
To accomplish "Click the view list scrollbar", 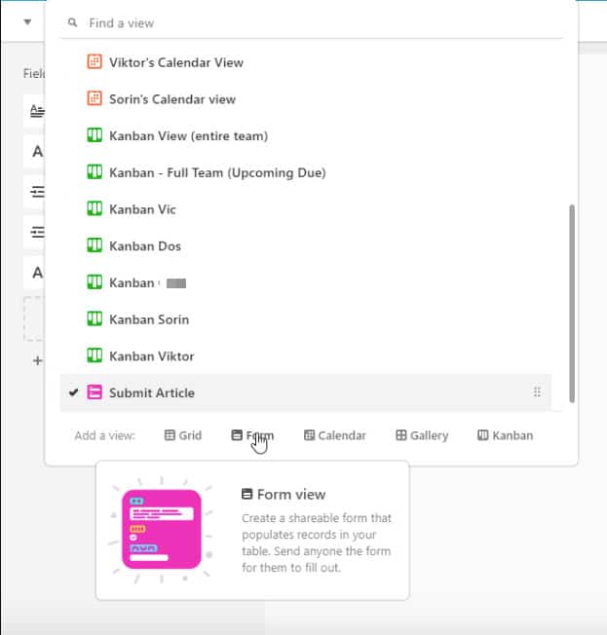I will click(x=571, y=302).
